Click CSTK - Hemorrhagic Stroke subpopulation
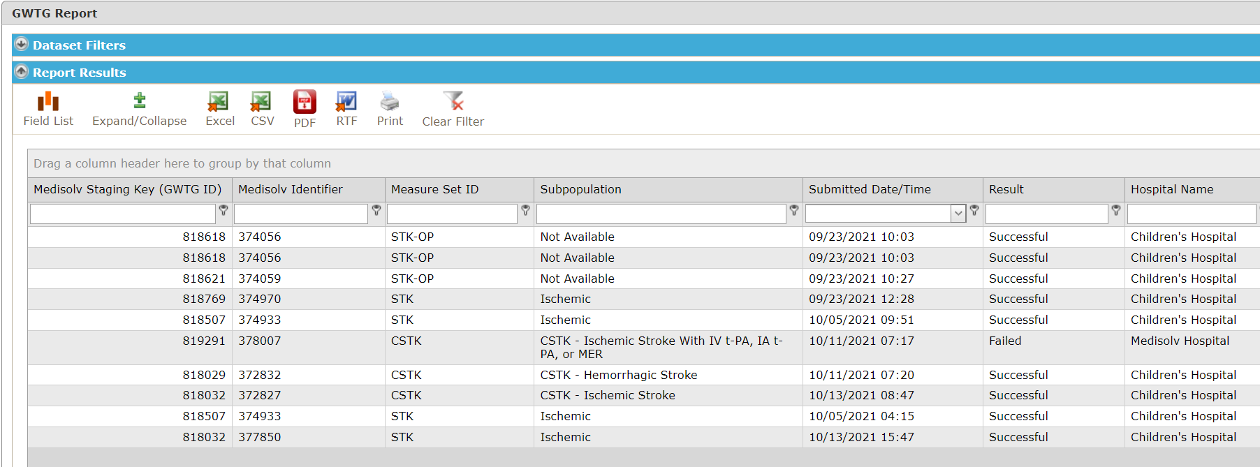Image resolution: width=1260 pixels, height=467 pixels. click(619, 375)
